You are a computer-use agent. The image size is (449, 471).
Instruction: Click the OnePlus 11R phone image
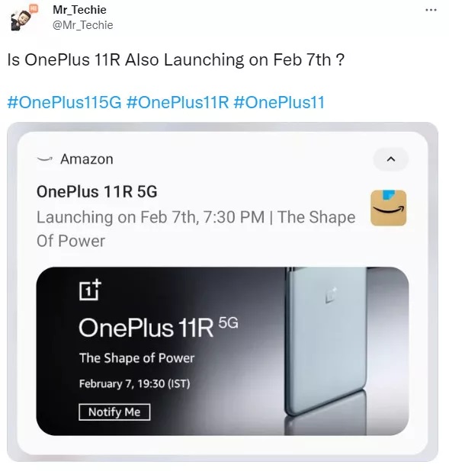[x=326, y=341]
